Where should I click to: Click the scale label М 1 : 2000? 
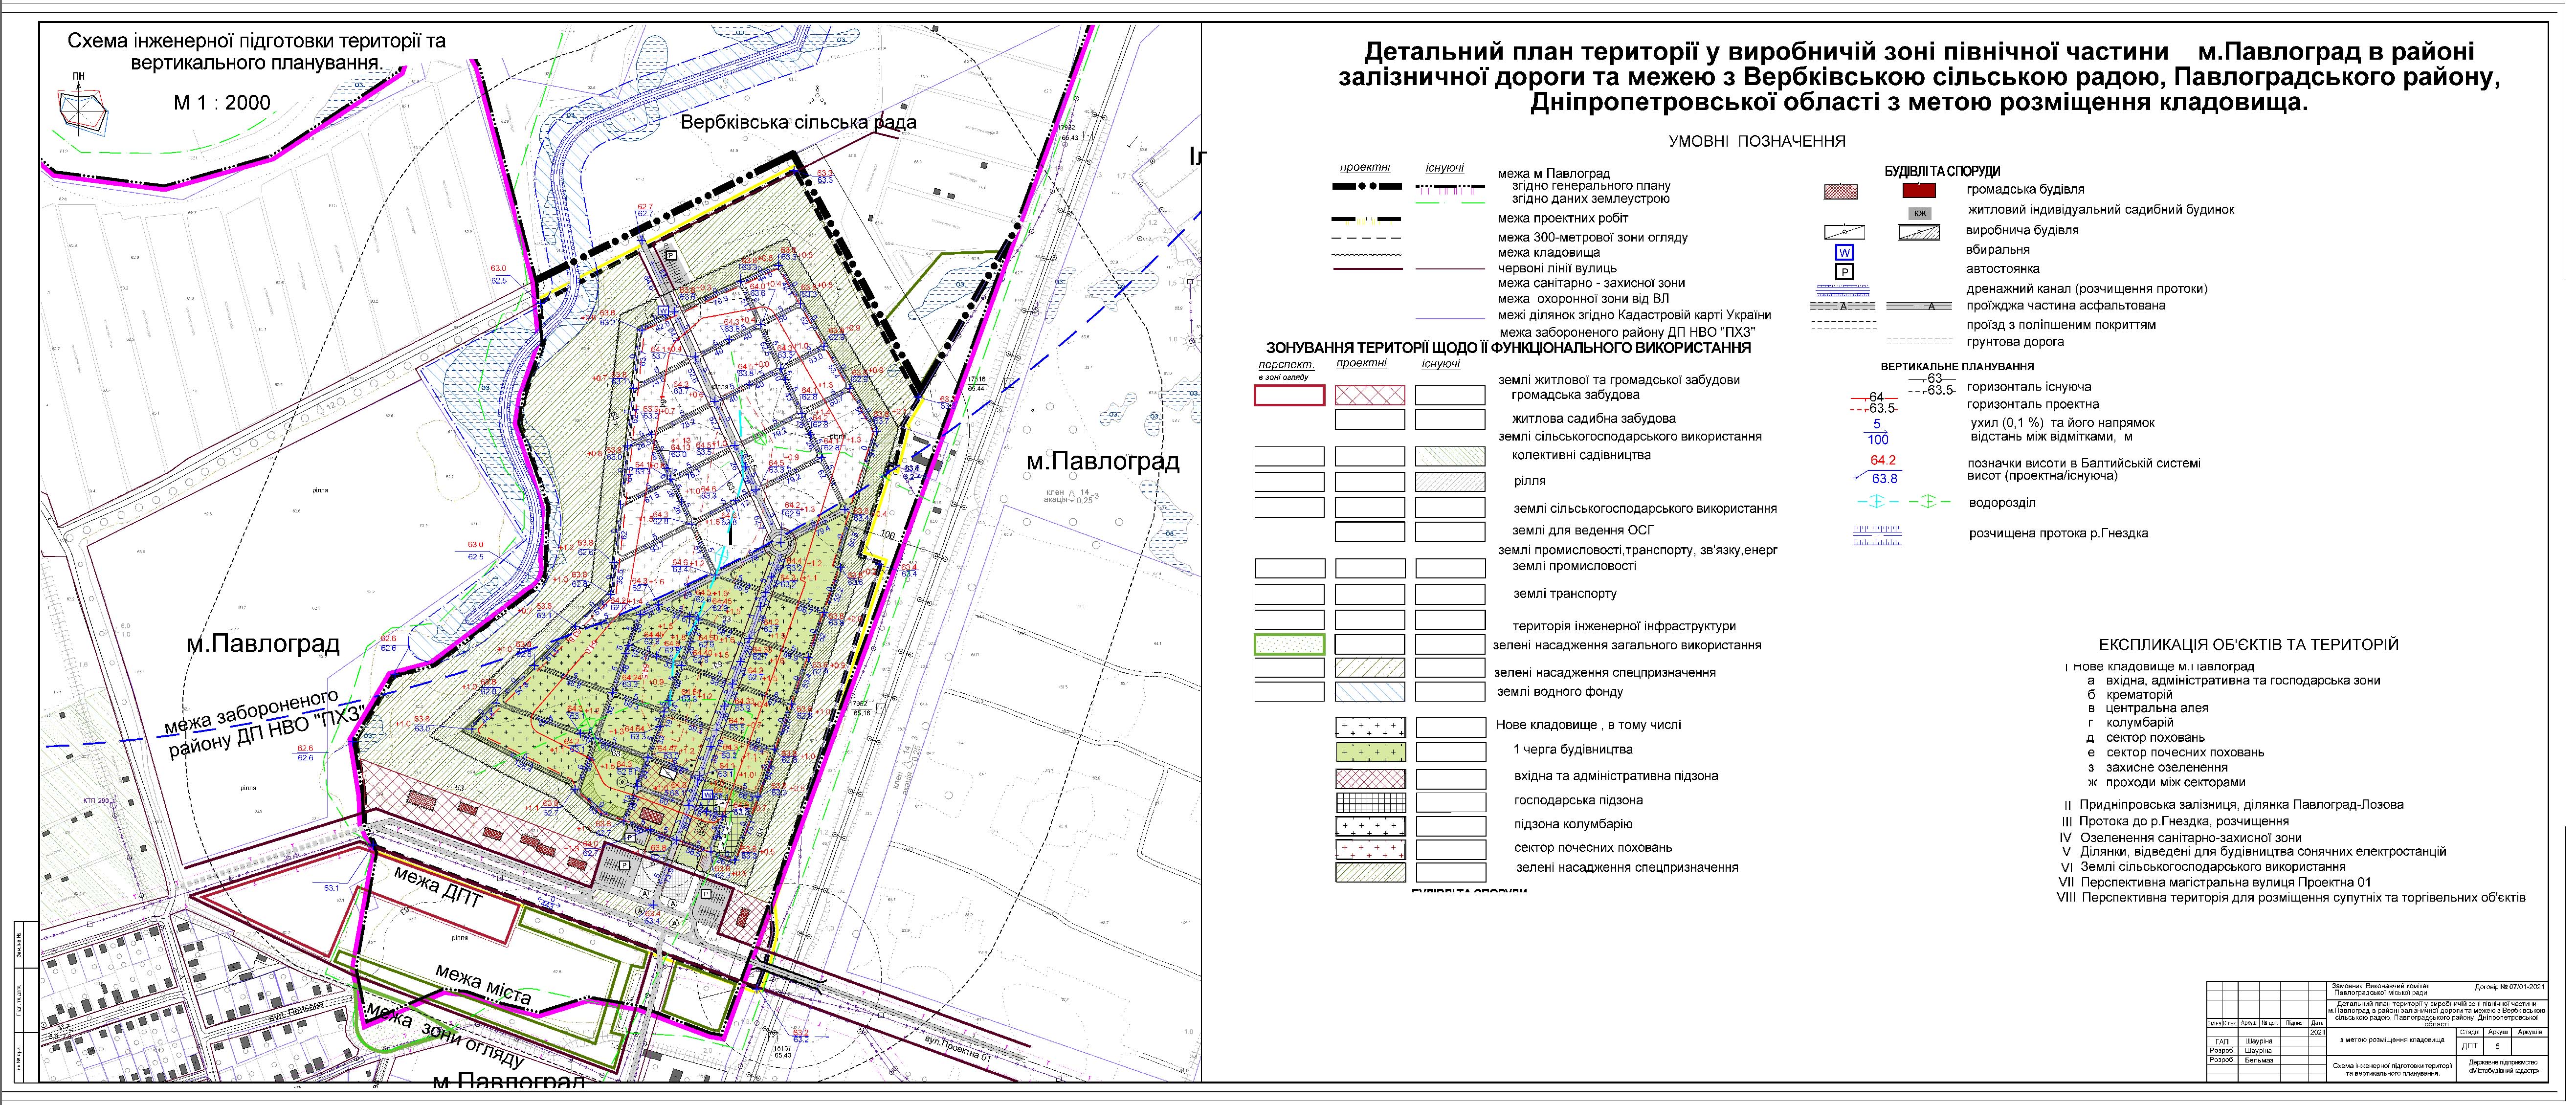click(222, 103)
